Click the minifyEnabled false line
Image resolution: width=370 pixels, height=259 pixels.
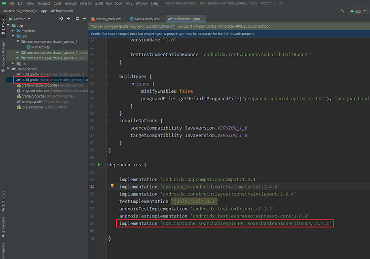167,91
